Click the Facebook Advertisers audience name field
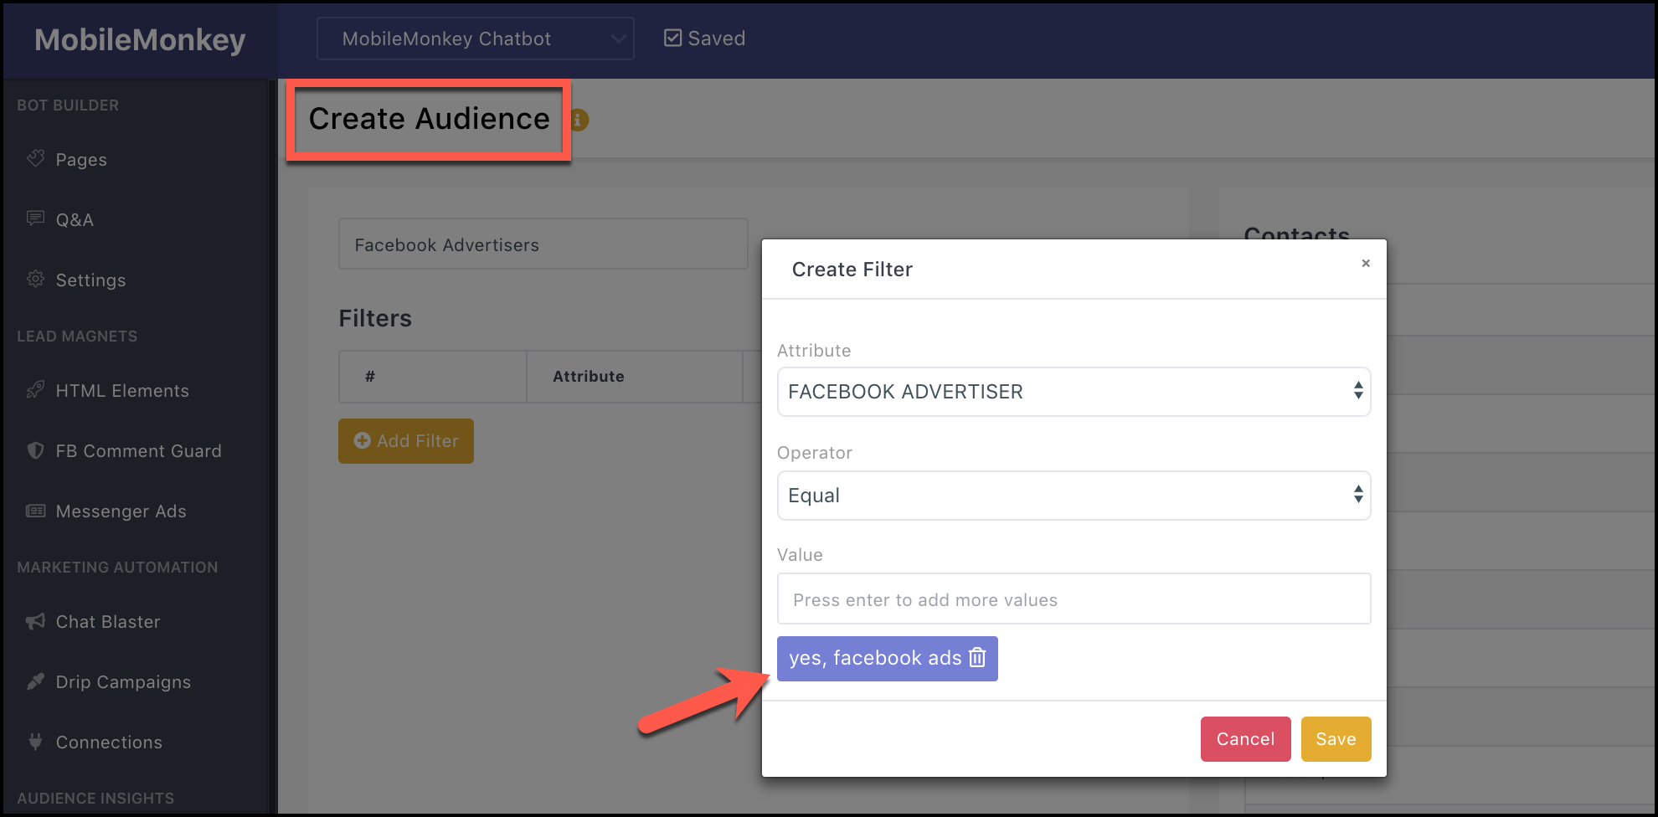This screenshot has width=1658, height=817. (543, 244)
